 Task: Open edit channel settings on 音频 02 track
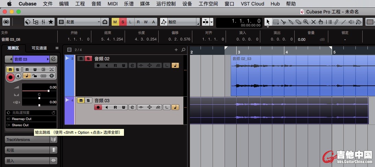click(x=132, y=65)
